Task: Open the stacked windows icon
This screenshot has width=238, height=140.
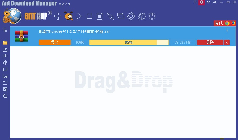Action: 121,16
